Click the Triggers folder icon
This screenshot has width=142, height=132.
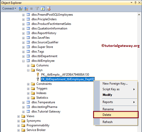click(33, 88)
